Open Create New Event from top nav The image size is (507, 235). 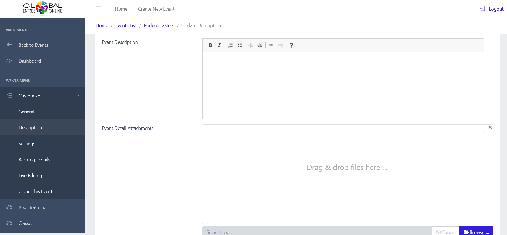point(156,9)
